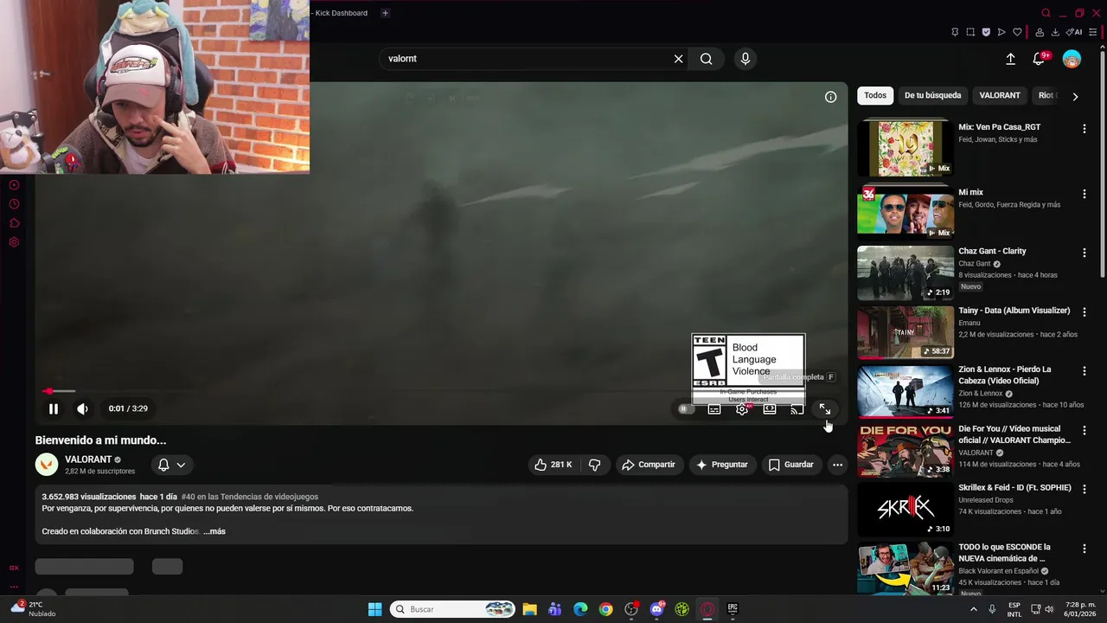Open the AI assistant toolbar icon
This screenshot has width=1107, height=623.
coord(1075,32)
